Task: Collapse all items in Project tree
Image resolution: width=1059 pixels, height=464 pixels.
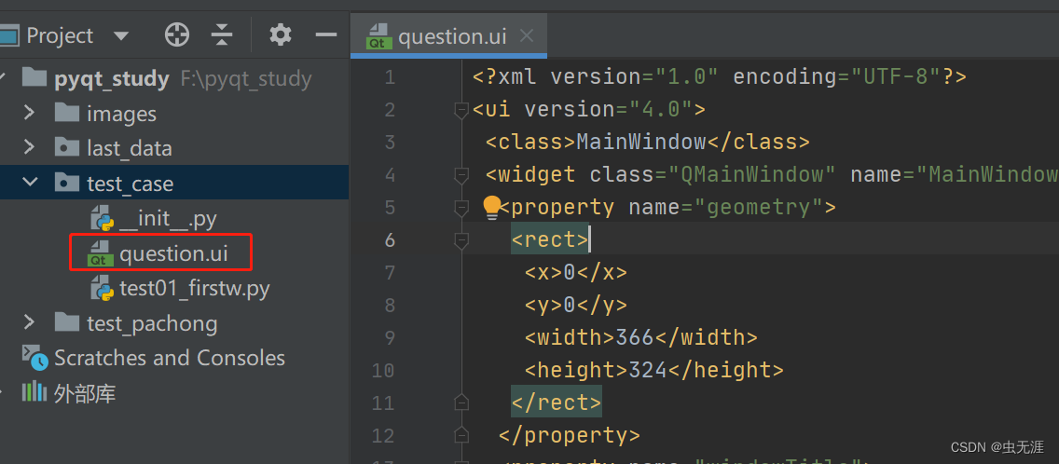Action: pyautogui.click(x=222, y=34)
